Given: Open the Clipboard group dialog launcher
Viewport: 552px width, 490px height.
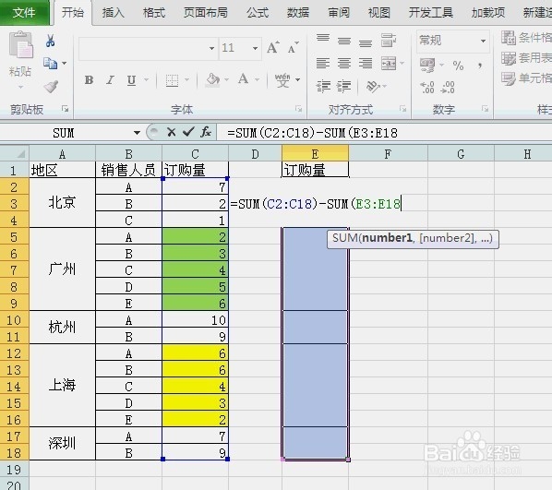Looking at the screenshot, I should tap(66, 108).
